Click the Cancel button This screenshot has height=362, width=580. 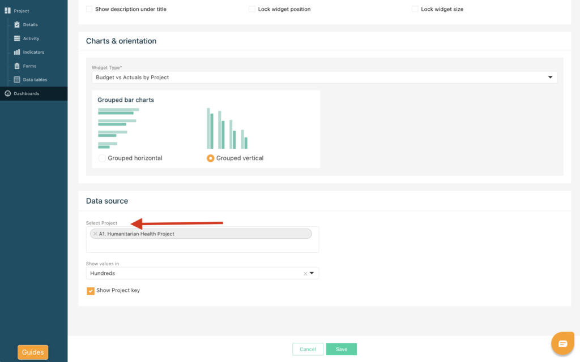[308, 349]
